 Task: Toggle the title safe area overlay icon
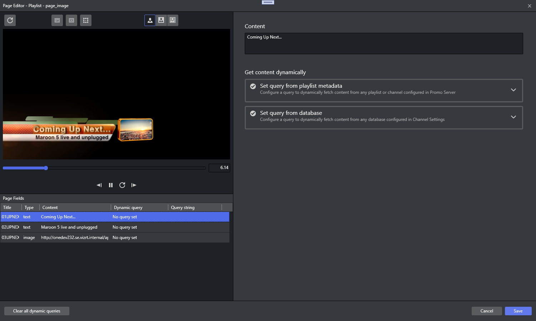(x=57, y=20)
